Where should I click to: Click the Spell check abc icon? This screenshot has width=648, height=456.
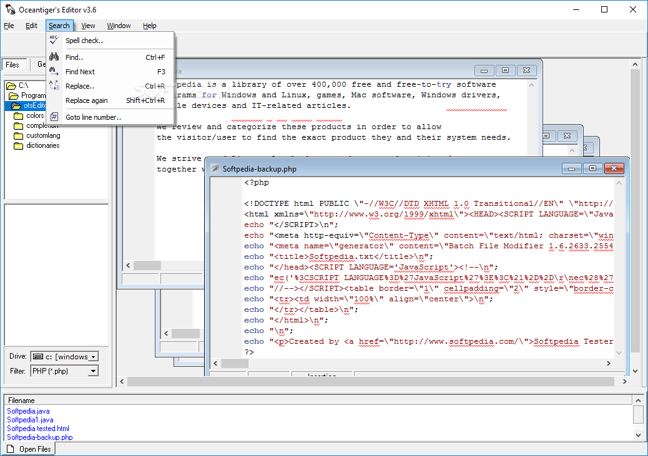click(54, 40)
